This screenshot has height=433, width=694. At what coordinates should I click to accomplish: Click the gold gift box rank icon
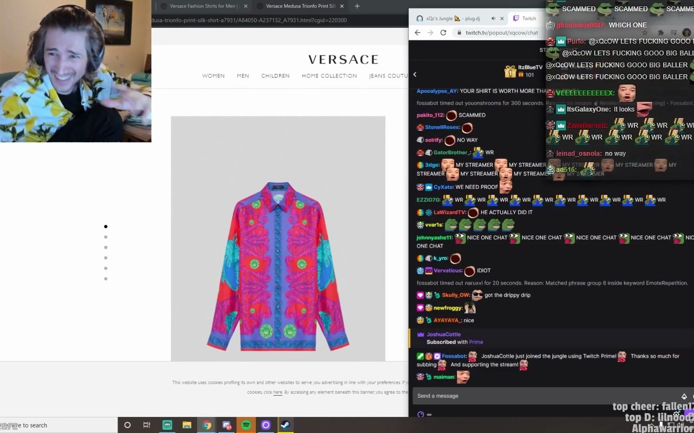[x=510, y=71]
